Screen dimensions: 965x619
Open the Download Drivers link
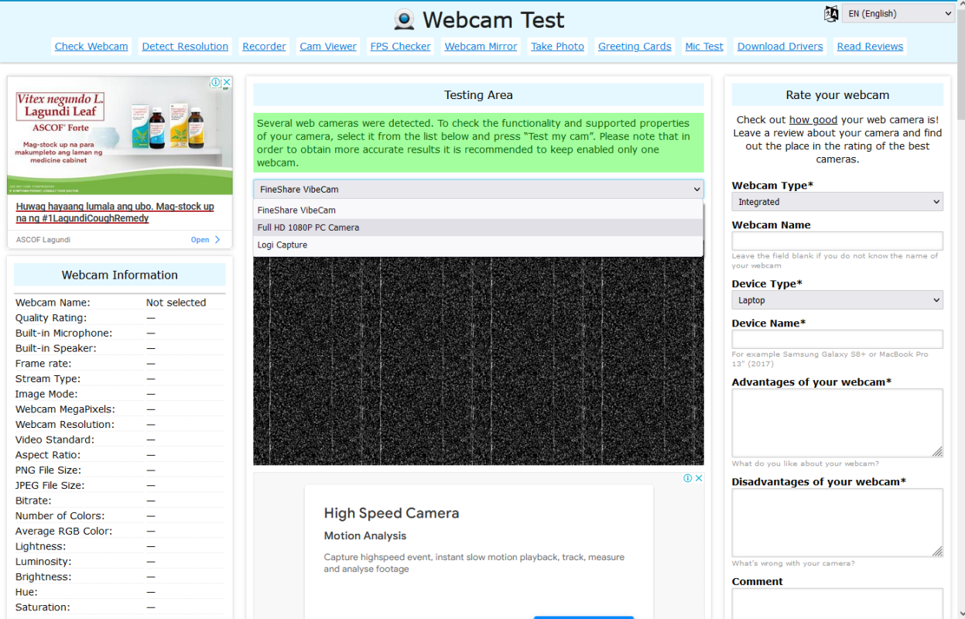pos(779,46)
